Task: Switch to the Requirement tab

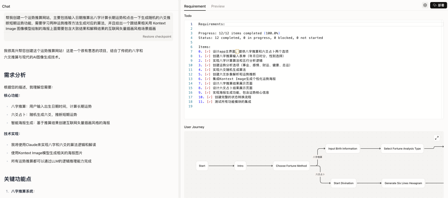Action: click(195, 6)
